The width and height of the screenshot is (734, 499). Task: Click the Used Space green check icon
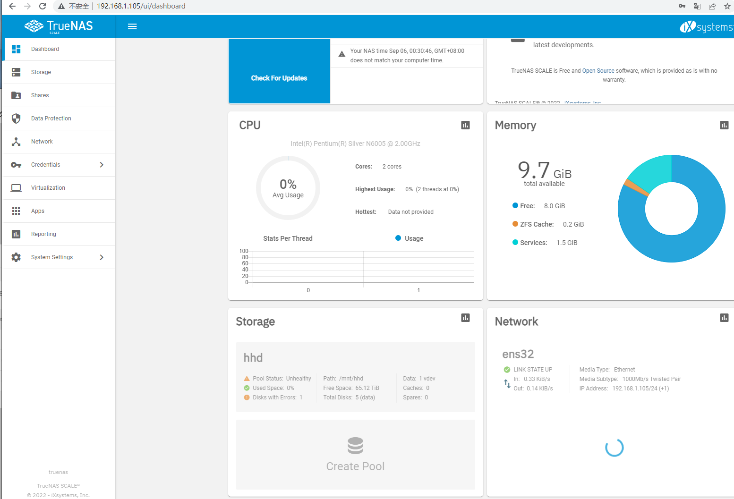(x=247, y=388)
